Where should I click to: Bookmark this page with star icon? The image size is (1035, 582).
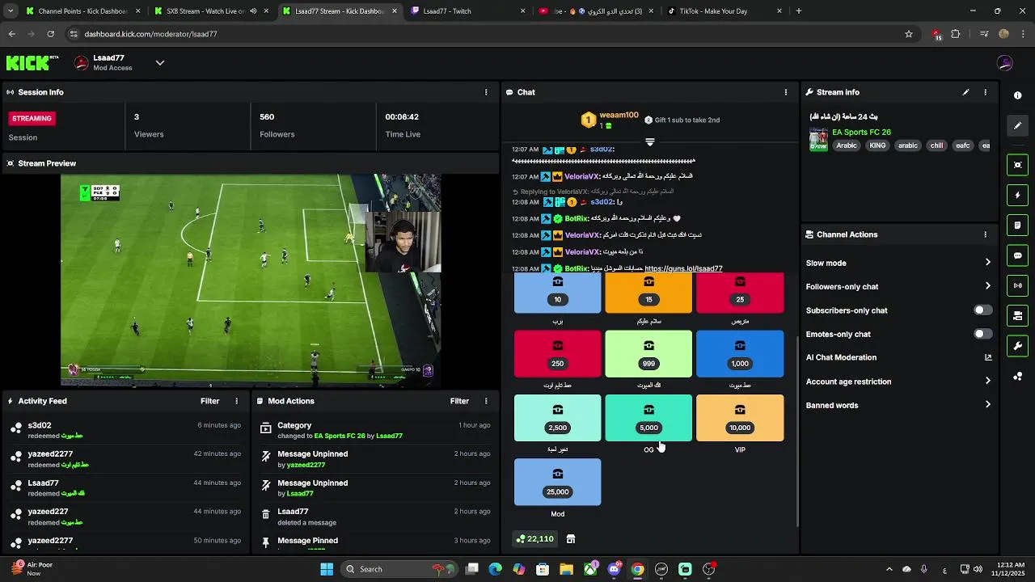[x=909, y=34]
